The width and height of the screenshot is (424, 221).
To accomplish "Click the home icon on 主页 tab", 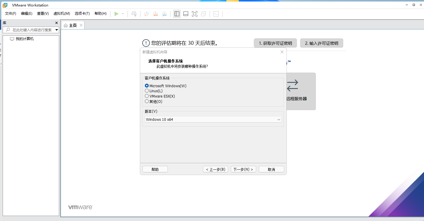I will click(66, 25).
